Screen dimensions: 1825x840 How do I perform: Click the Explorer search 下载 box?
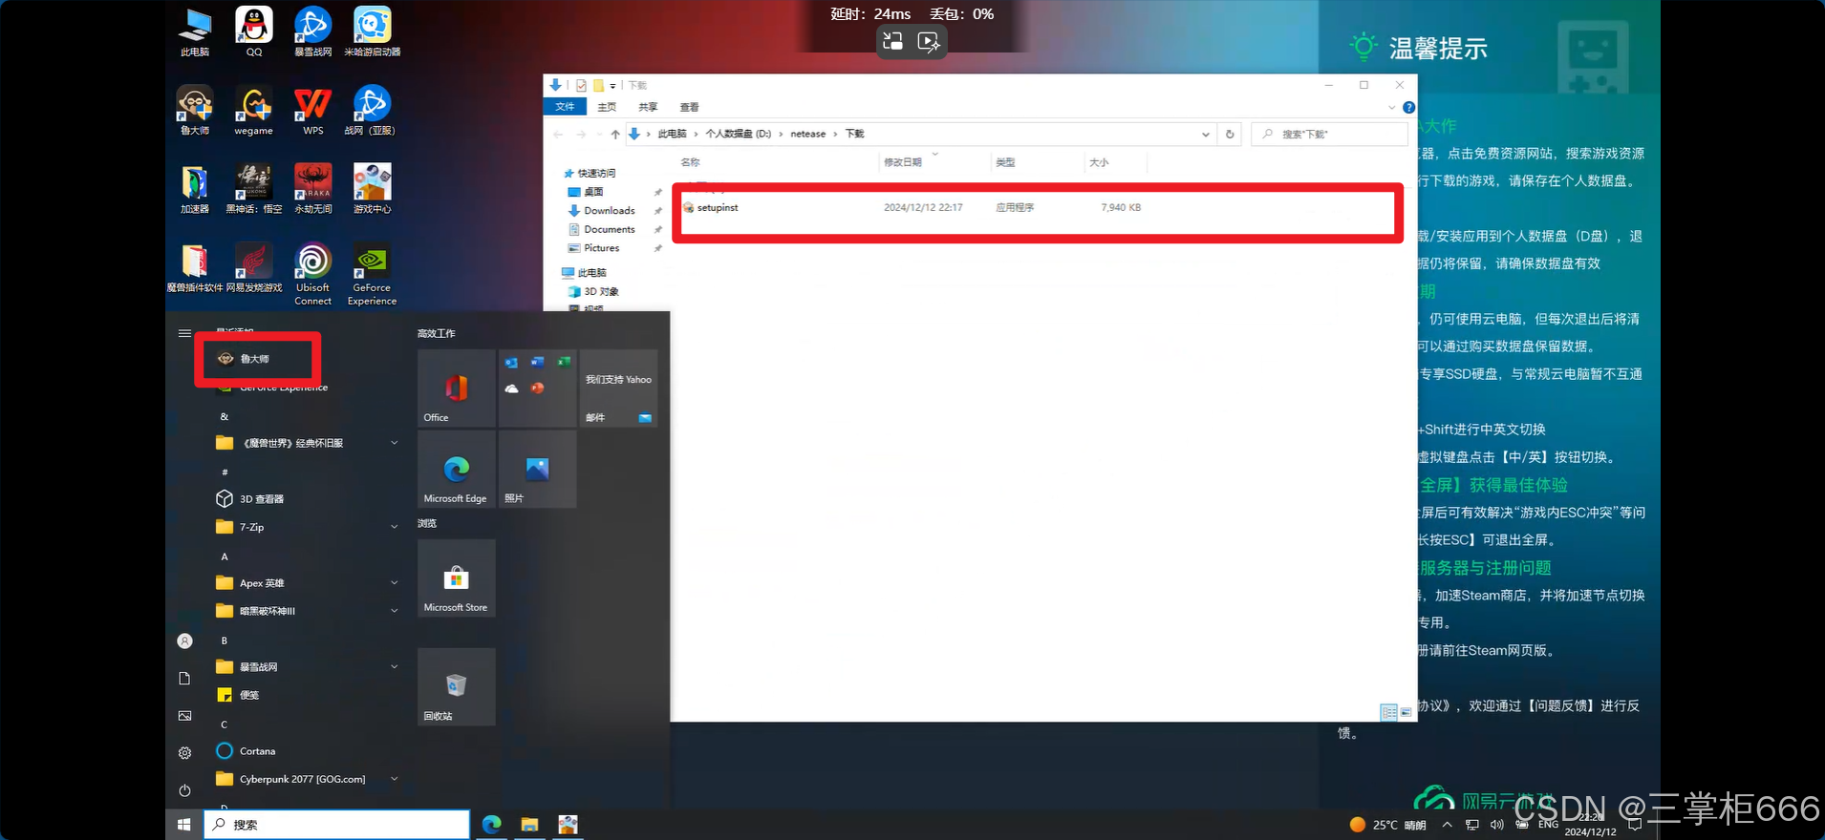(x=1329, y=135)
